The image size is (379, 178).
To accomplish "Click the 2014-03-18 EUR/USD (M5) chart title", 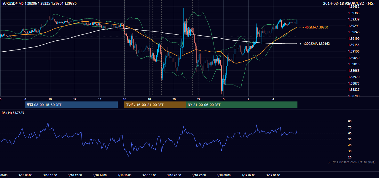I will (349, 3).
